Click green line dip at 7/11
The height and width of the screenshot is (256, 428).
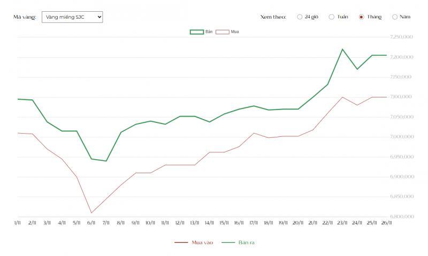(x=106, y=161)
